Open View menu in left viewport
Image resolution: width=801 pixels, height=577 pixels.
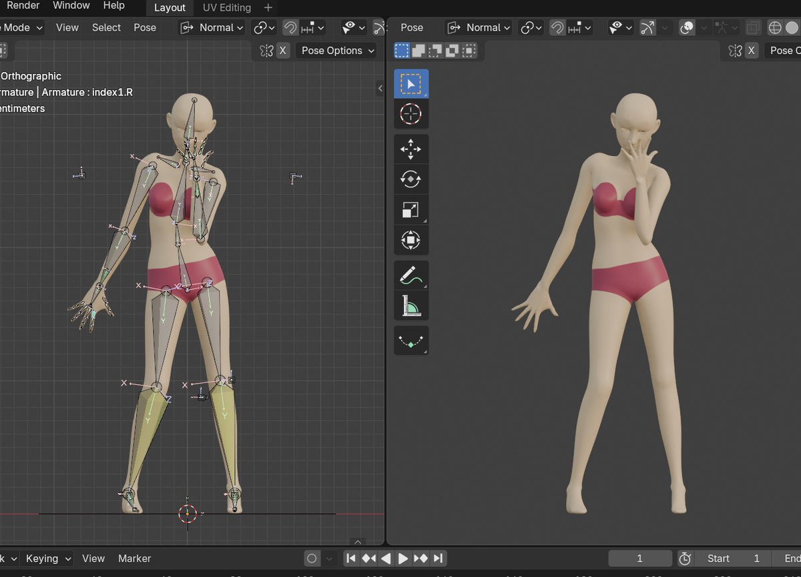click(67, 27)
